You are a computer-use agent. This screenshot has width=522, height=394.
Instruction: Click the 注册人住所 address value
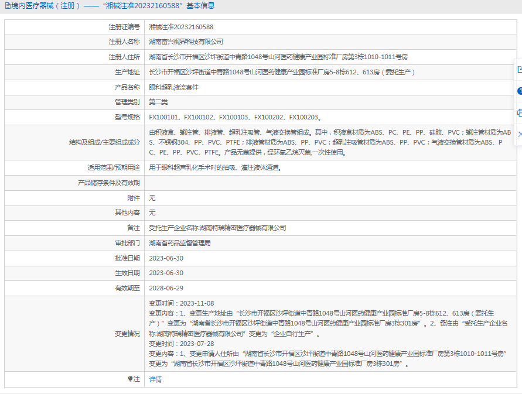click(278, 57)
